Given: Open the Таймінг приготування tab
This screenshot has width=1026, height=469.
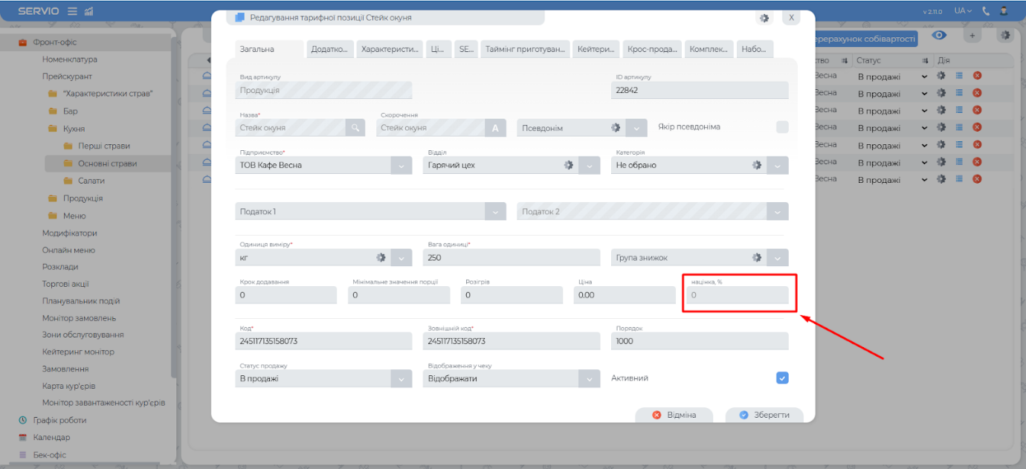Looking at the screenshot, I should click(x=525, y=49).
